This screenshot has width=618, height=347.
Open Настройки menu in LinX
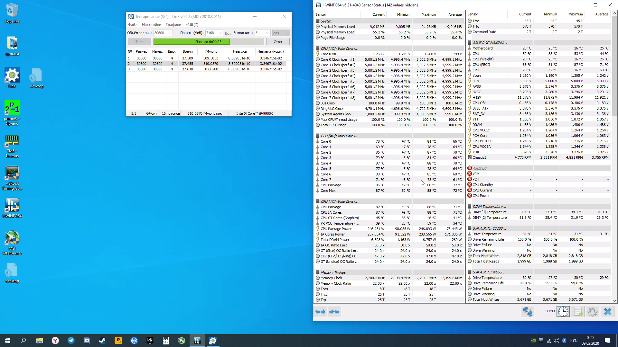pos(152,25)
